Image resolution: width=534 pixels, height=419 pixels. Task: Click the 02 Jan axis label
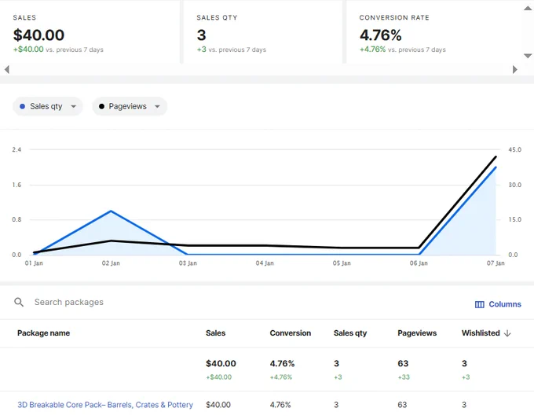click(111, 263)
